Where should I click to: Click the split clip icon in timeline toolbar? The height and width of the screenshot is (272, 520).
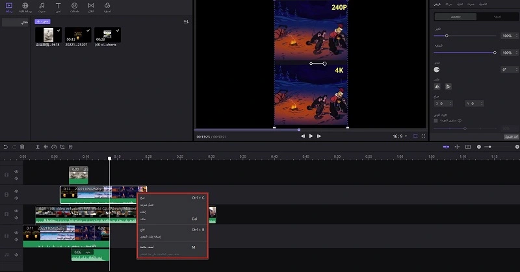point(38,147)
